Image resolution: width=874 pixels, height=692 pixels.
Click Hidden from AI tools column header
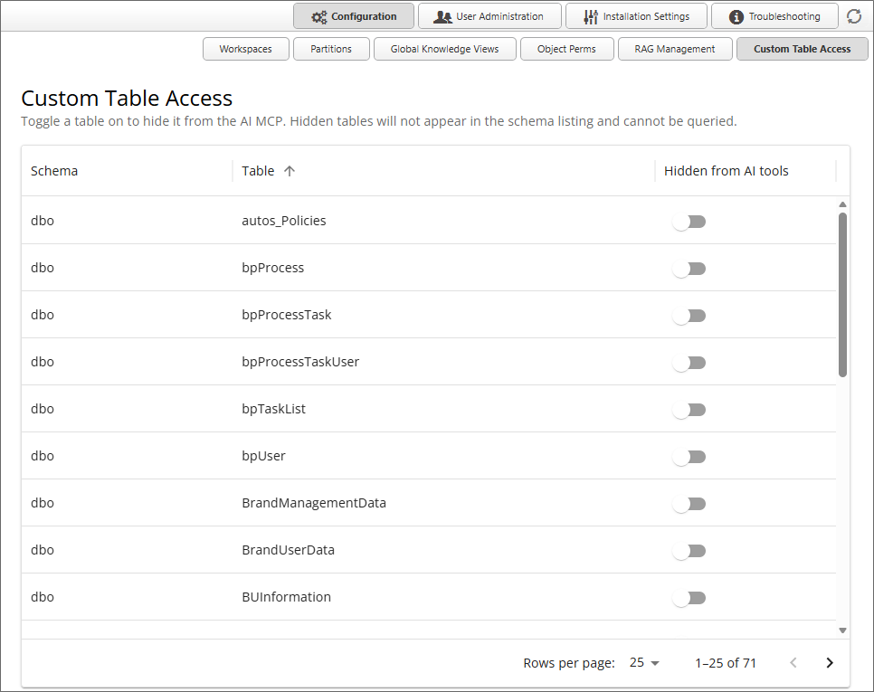[x=726, y=171]
